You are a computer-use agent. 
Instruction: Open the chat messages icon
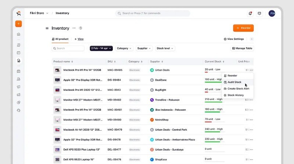coord(259,13)
